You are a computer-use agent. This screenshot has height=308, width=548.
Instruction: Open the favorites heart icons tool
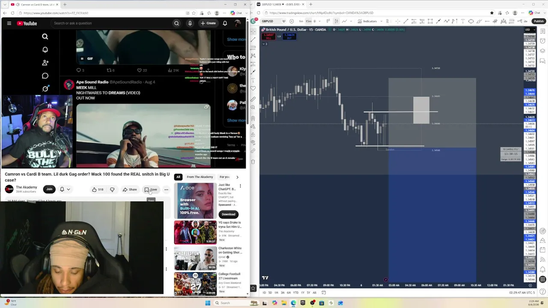pyautogui.click(x=253, y=88)
